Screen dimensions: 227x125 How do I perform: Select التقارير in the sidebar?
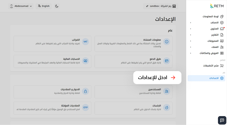coord(207,35)
